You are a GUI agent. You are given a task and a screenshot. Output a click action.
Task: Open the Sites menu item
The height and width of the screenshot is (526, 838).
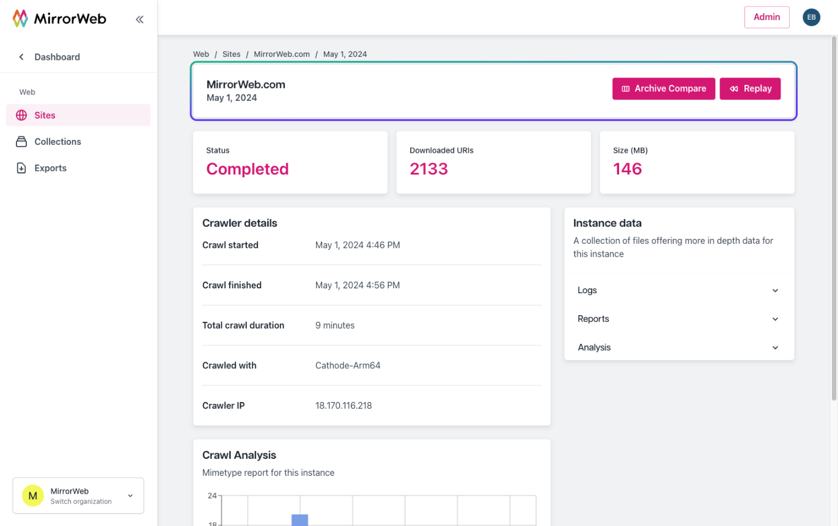click(78, 115)
